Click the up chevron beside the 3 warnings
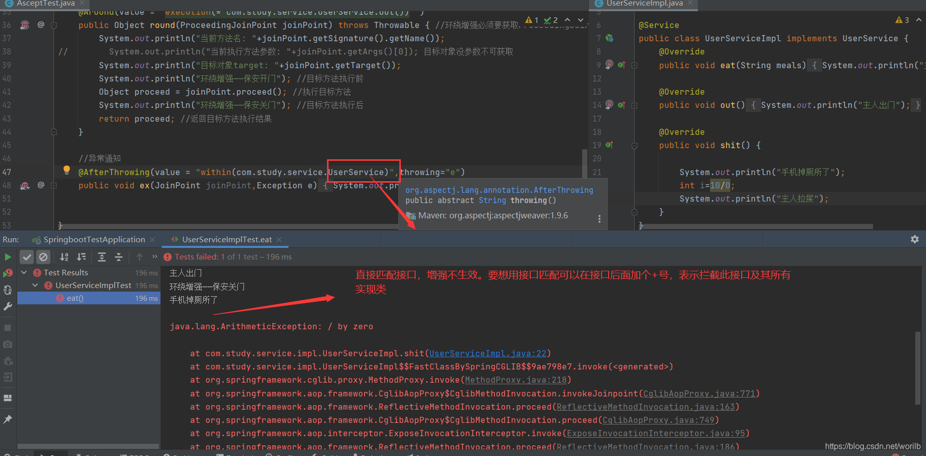Screen dimensions: 926x456 point(918,20)
